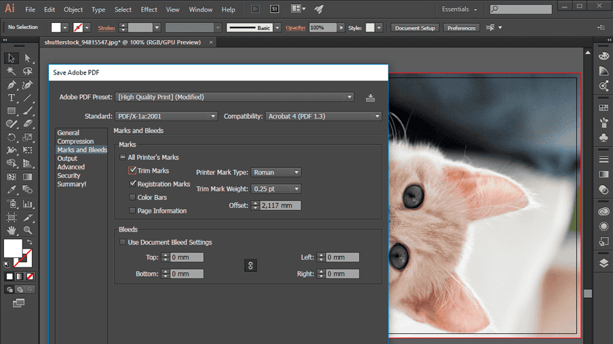Toggle the bleed link chain icon
Screen dimensions: 613x344
pos(250,265)
